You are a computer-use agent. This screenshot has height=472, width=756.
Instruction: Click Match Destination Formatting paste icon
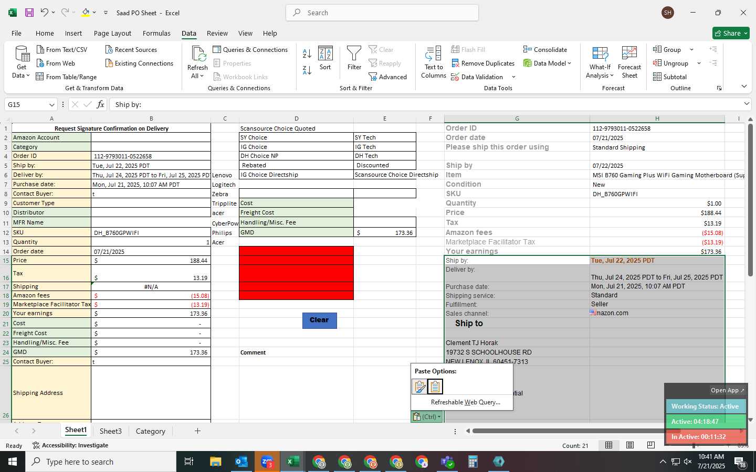click(435, 387)
